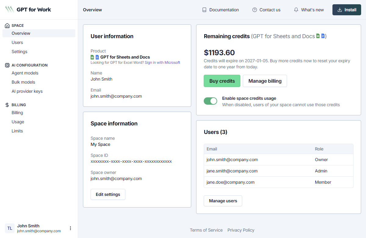This screenshot has height=238, width=366.
Task: Click the Google Sheets icon beside the Product name
Action: [x=92, y=57]
